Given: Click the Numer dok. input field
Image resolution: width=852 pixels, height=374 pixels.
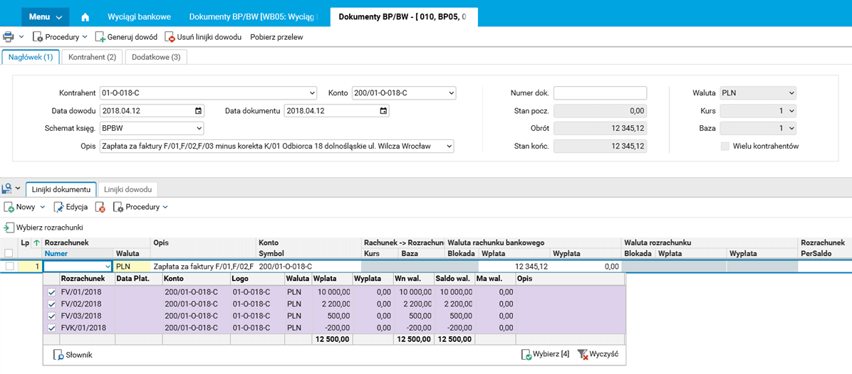Looking at the screenshot, I should pyautogui.click(x=600, y=93).
